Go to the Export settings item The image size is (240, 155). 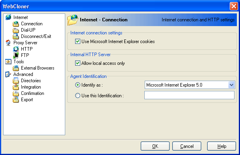point(27,100)
